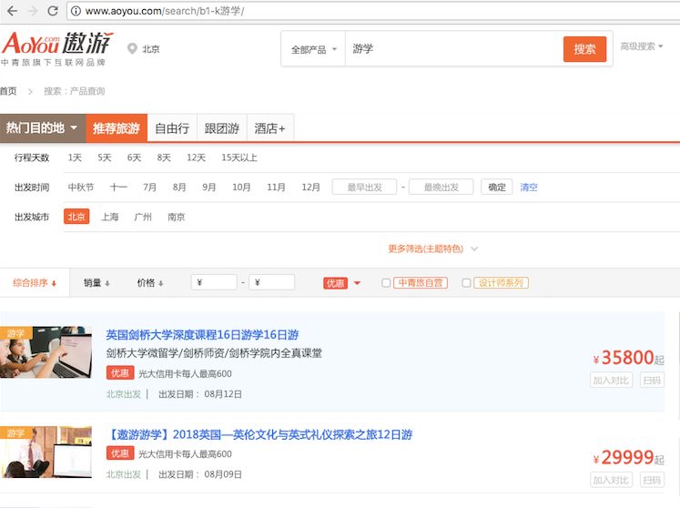The image size is (680, 508).
Task: Click 首页 breadcrumb link
Action: [x=8, y=91]
